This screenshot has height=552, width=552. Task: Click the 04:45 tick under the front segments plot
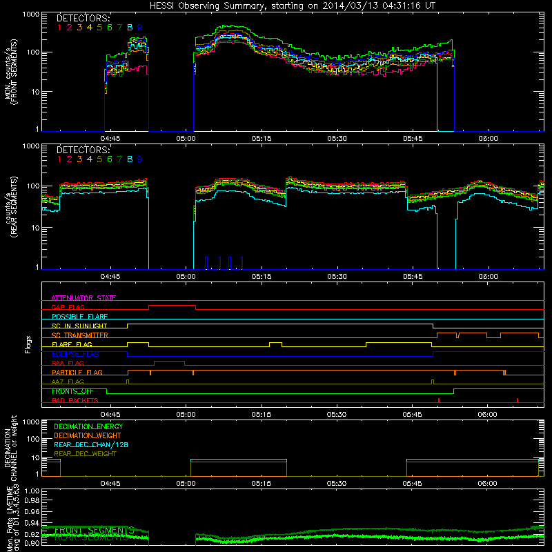point(110,139)
